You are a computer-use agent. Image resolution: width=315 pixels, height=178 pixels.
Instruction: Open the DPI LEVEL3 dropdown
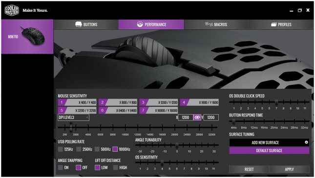click(73, 118)
